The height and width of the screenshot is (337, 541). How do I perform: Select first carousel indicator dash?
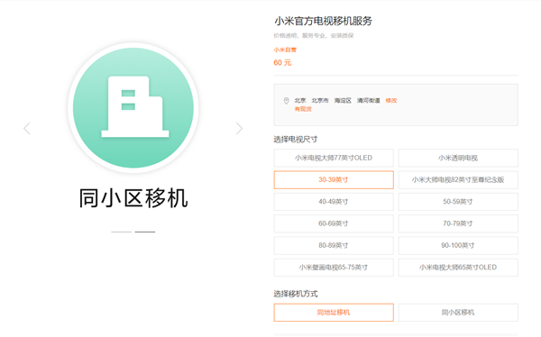(x=121, y=232)
